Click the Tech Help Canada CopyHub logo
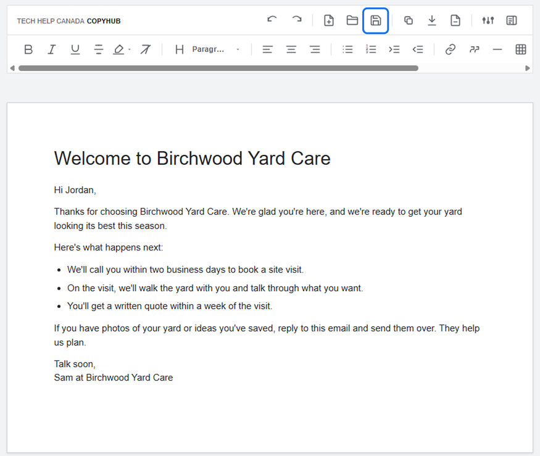 pos(69,21)
